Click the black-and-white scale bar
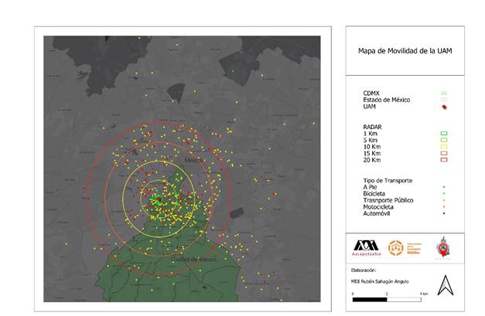This screenshot has height=316, width=485. pos(387,299)
